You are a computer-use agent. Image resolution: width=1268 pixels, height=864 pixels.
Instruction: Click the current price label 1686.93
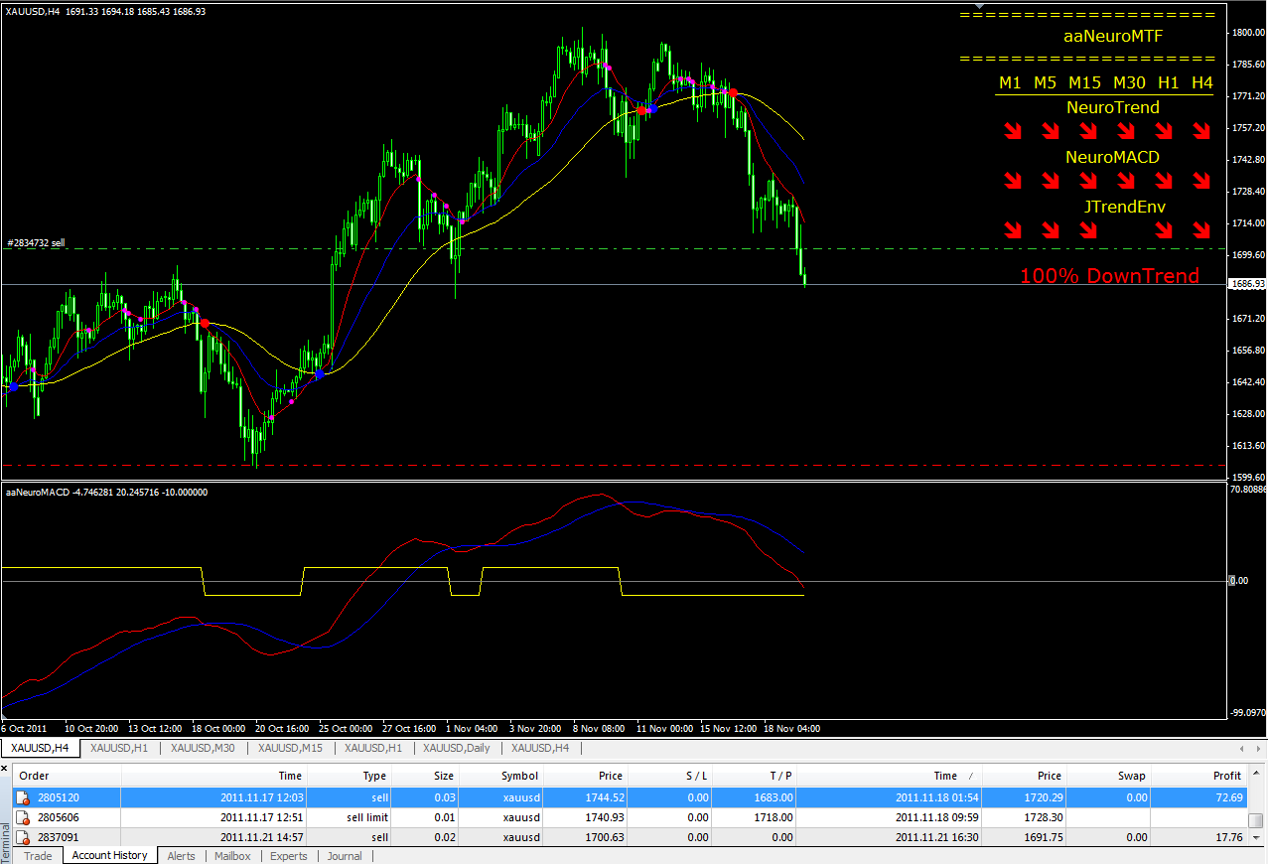point(1246,284)
